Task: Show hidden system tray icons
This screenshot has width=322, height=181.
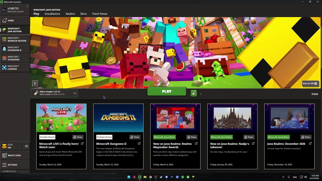Action: tap(283, 177)
